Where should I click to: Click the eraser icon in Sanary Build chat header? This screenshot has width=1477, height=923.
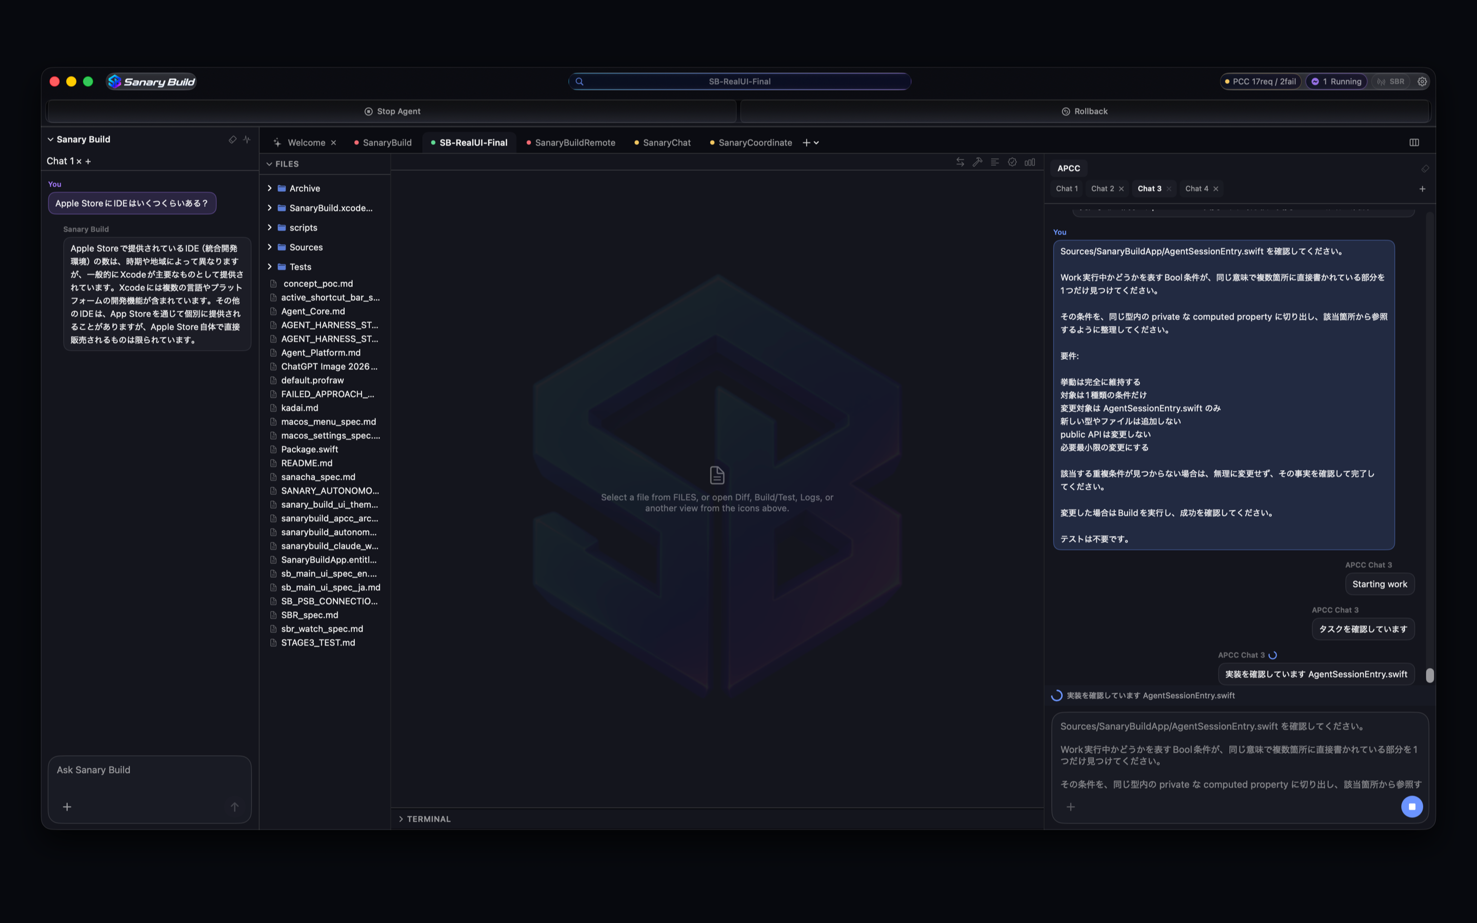(232, 139)
